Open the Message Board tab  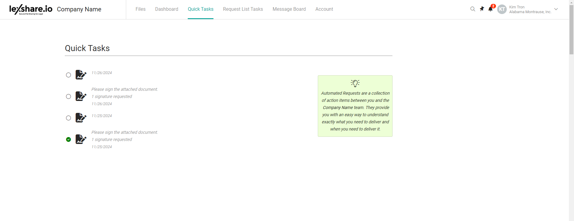pyautogui.click(x=289, y=9)
